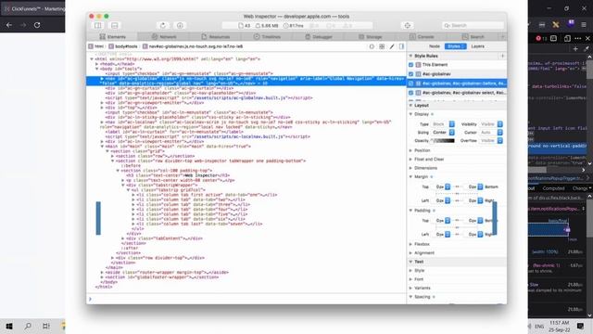
Task: Open the Visibility dropdown
Action: tap(491, 124)
